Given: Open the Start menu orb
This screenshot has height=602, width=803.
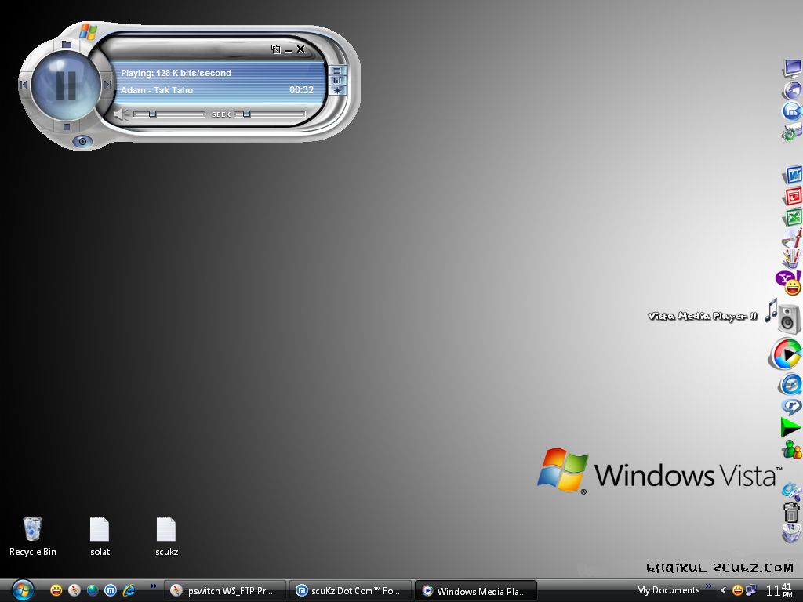Looking at the screenshot, I should (x=23, y=590).
